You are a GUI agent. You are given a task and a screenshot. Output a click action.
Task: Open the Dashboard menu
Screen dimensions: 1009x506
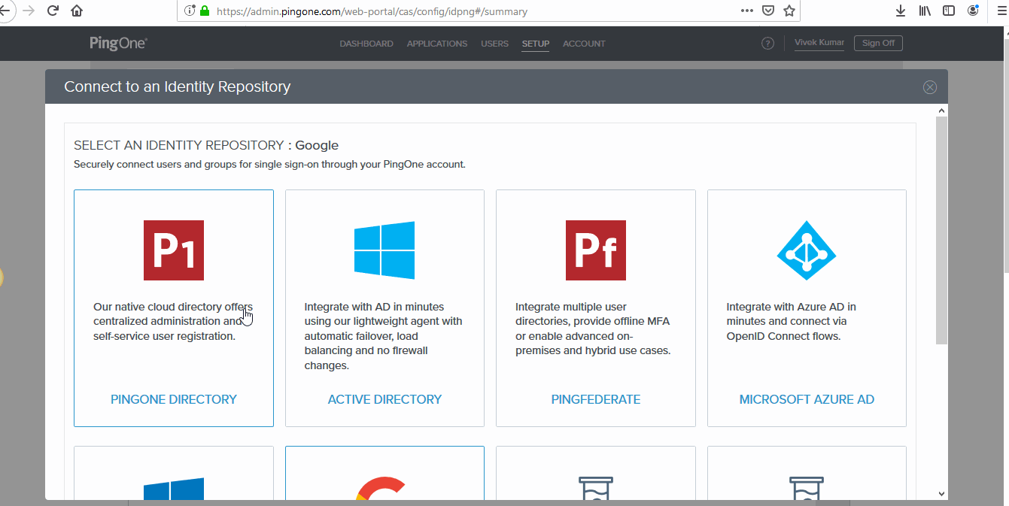coord(366,44)
